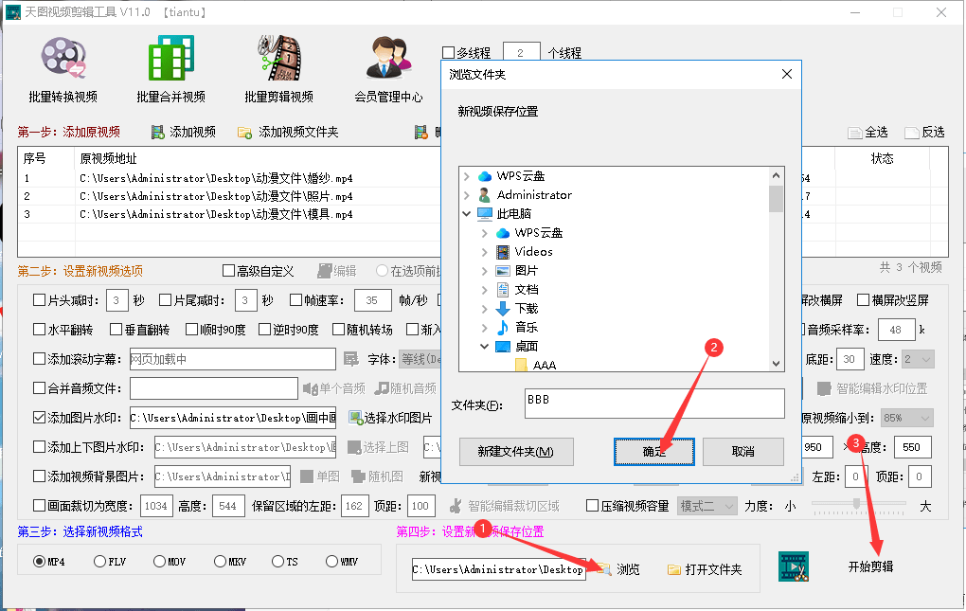Click the save path field C:\Users\Administrator\Desktop
Screen dimensions: 966x611
[498, 569]
